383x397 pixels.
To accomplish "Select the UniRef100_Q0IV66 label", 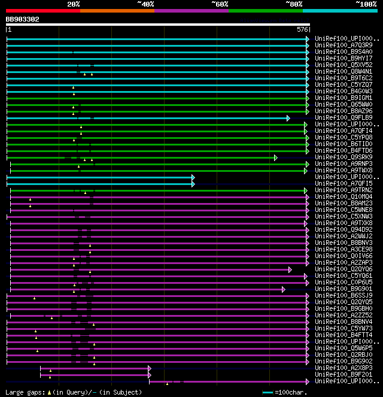I will coord(344,256).
